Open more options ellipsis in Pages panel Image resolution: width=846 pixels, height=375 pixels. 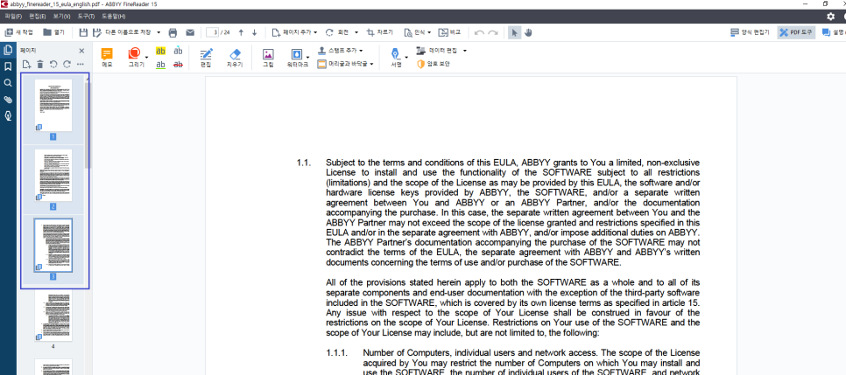click(x=81, y=65)
